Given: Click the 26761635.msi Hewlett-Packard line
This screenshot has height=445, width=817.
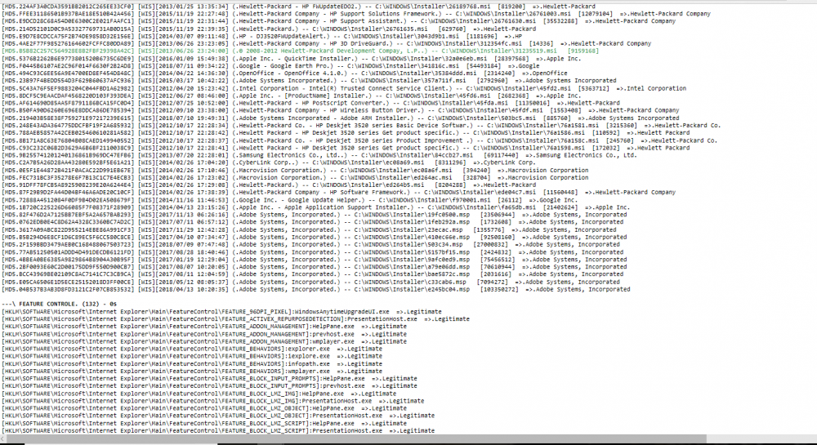Looking at the screenshot, I should click(x=269, y=29).
